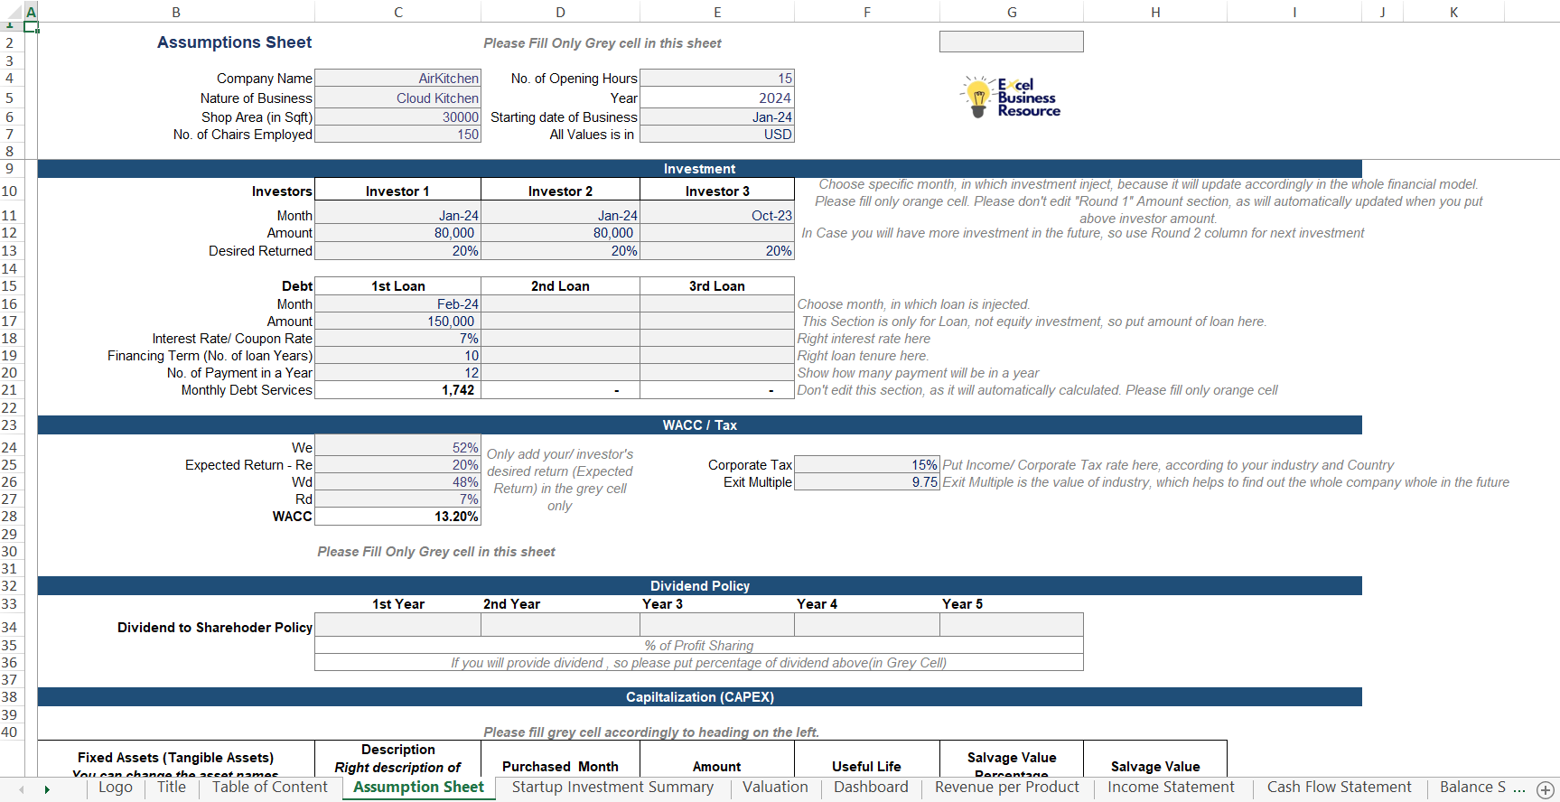Image resolution: width=1560 pixels, height=802 pixels.
Task: Click empty grey cell above the logo
Action: click(1012, 42)
